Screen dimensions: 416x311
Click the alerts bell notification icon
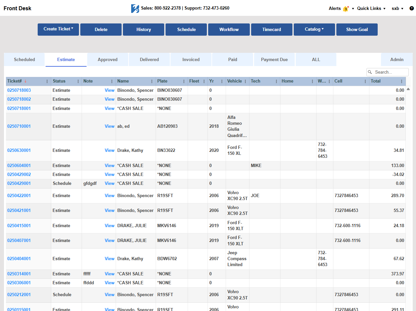pyautogui.click(x=346, y=9)
